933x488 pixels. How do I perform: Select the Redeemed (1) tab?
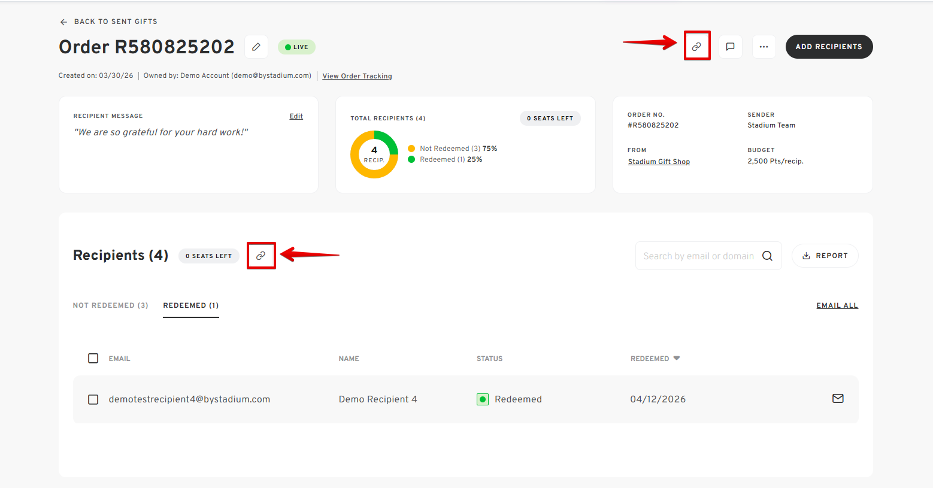190,305
